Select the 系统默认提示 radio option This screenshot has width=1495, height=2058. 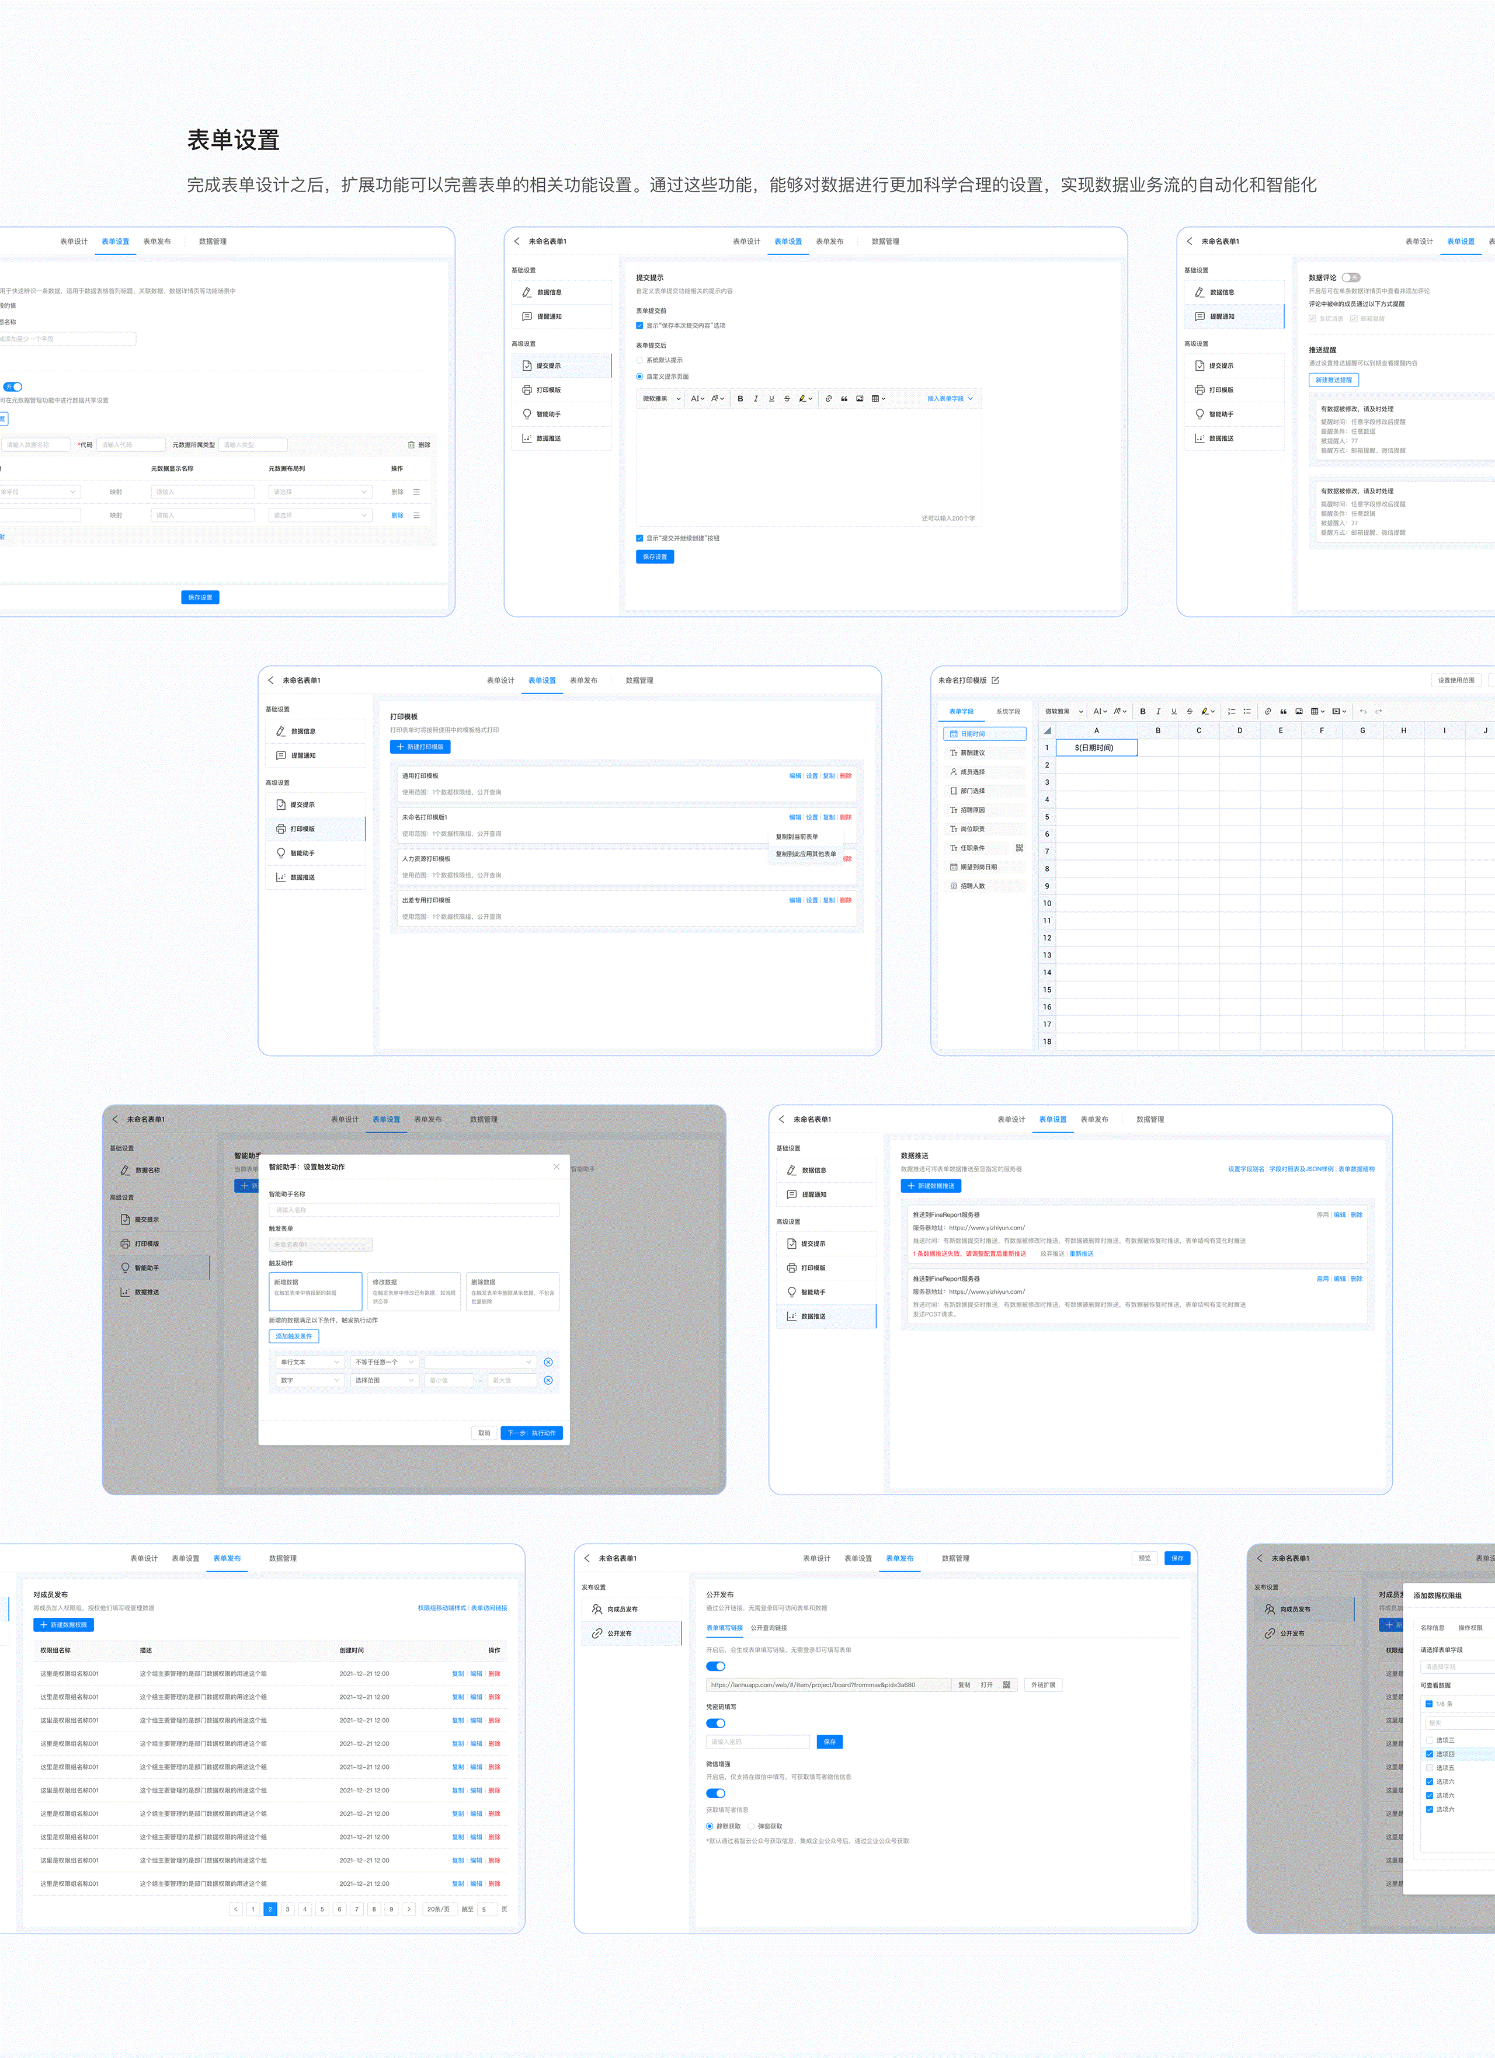[x=639, y=360]
